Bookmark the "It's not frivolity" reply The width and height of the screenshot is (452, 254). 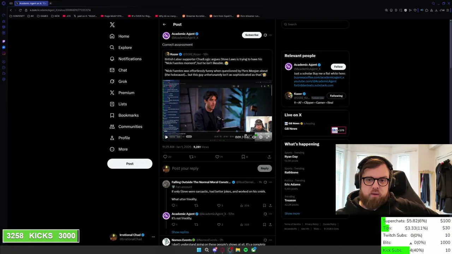point(264,224)
